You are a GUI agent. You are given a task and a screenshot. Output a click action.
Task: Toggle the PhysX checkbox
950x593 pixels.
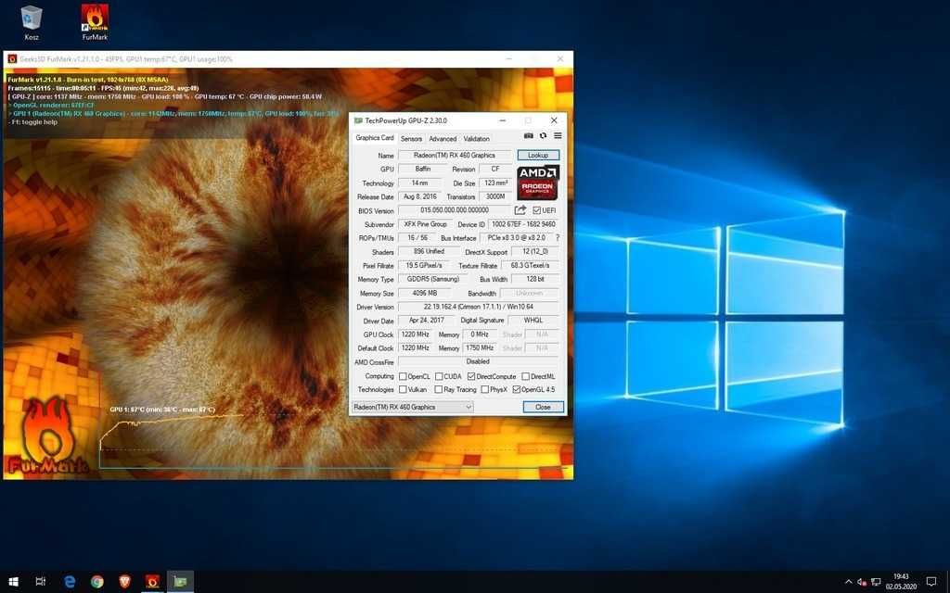(484, 390)
